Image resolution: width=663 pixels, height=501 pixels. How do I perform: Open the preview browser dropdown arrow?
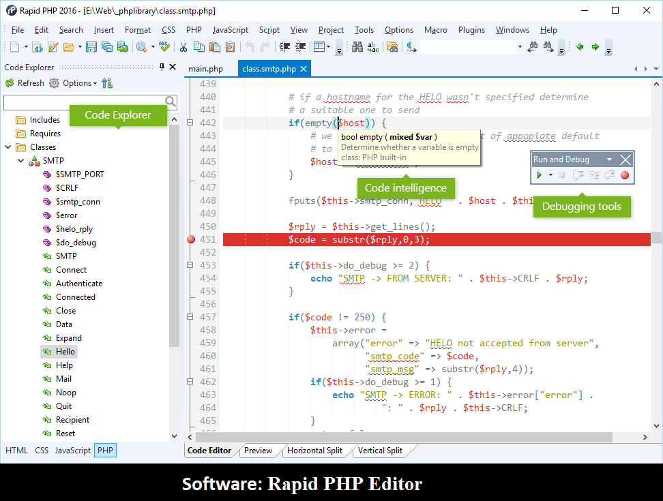point(153,47)
